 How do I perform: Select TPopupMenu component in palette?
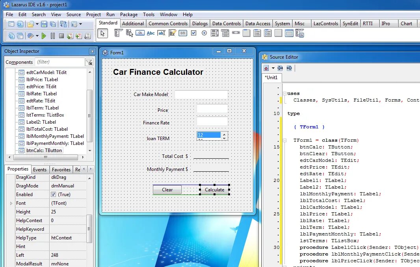[129, 33]
